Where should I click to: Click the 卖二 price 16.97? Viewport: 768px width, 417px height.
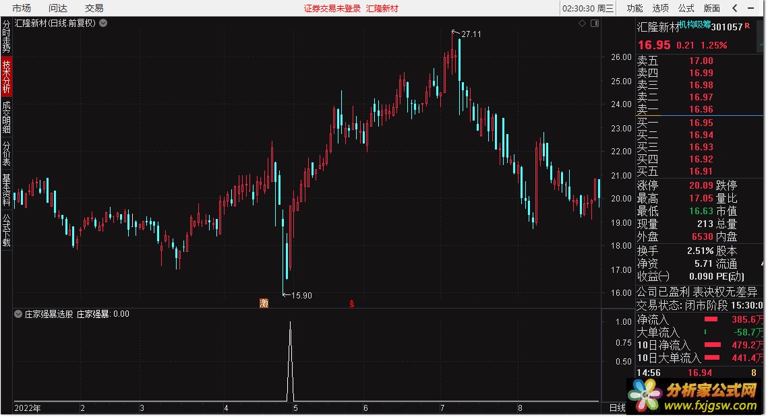click(x=701, y=98)
